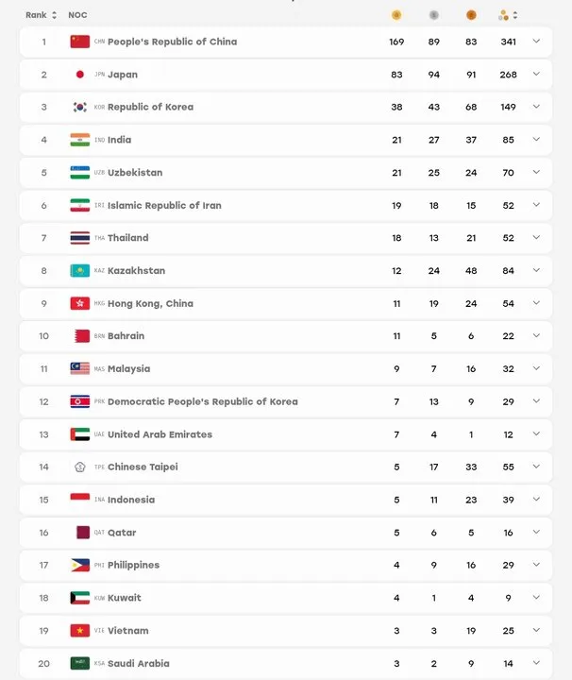Click the Rank column header label
572x680 pixels.
click(36, 15)
